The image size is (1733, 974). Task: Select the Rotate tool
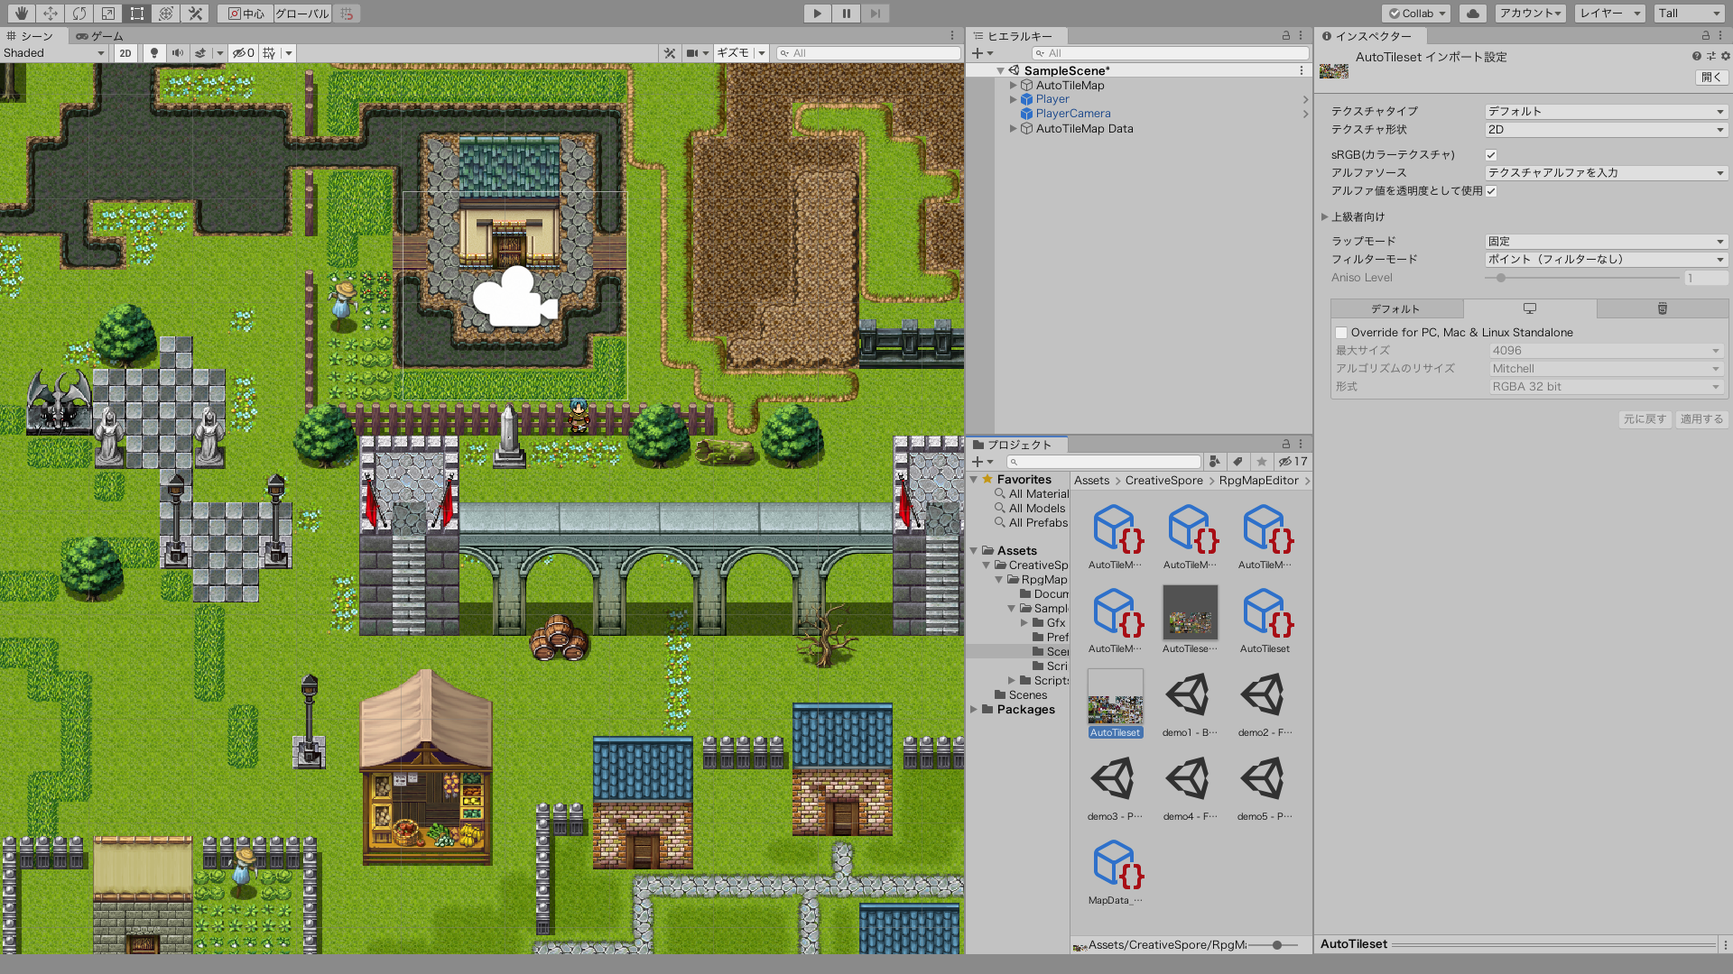click(79, 14)
